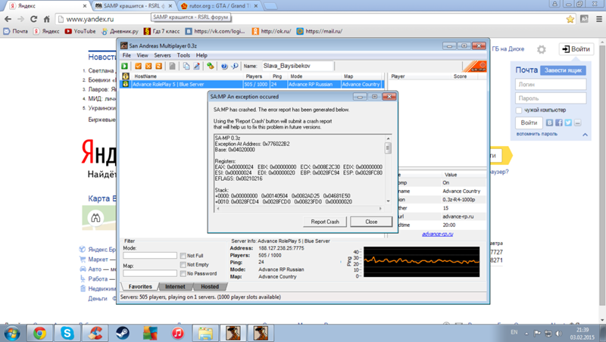The width and height of the screenshot is (606, 342).
Task: Open the View menu in SA-MP
Action: [142, 55]
